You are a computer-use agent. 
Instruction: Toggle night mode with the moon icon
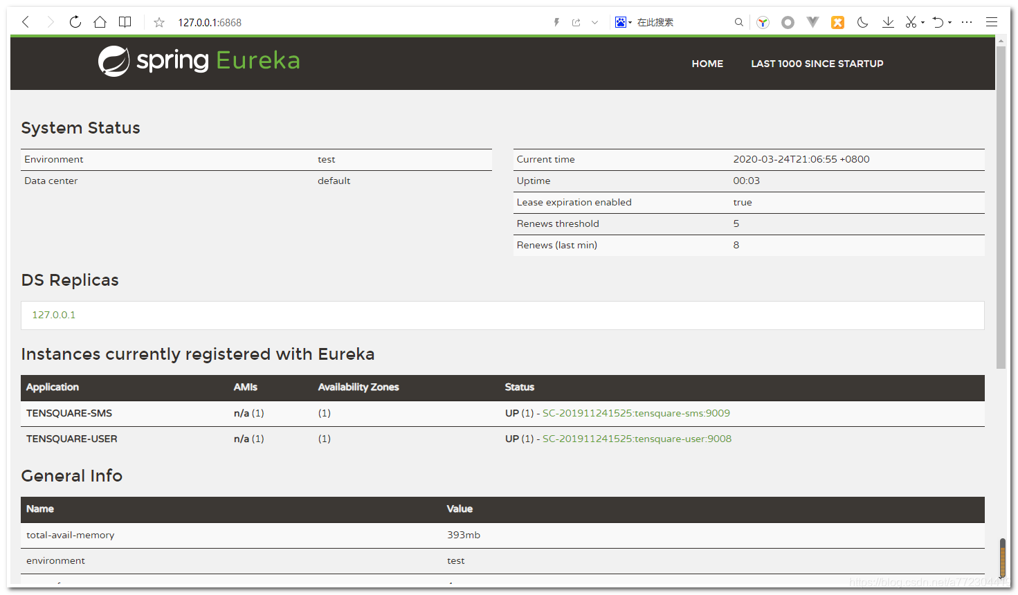click(x=862, y=21)
